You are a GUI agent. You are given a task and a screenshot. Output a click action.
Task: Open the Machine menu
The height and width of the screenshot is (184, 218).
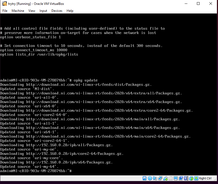coord(18,11)
